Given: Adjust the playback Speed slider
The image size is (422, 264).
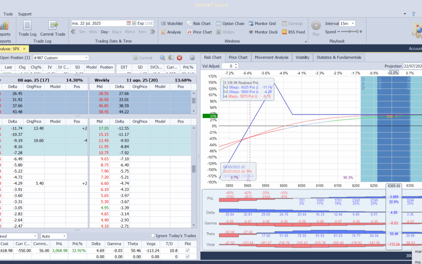Looking at the screenshot, I should click(350, 32).
